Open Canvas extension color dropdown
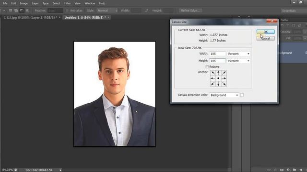 pyautogui.click(x=224, y=95)
